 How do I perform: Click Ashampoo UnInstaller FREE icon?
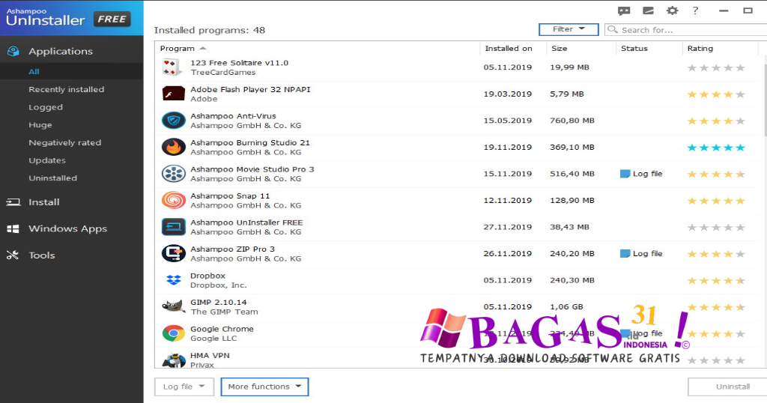point(173,227)
